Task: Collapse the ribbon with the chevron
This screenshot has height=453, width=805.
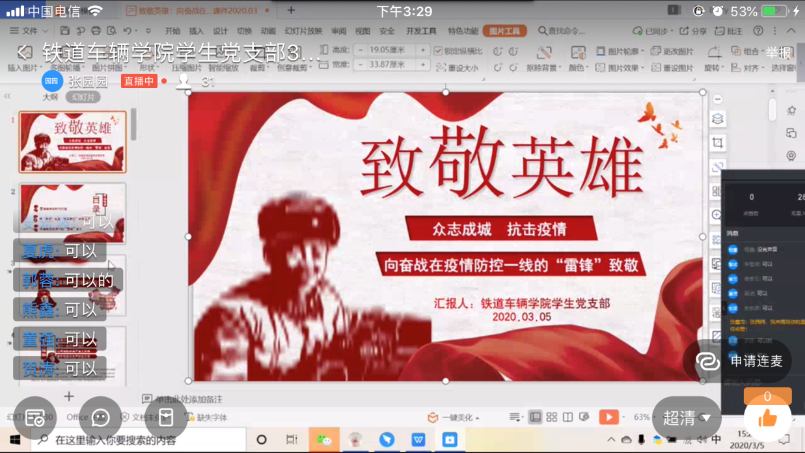Action: pyautogui.click(x=791, y=31)
